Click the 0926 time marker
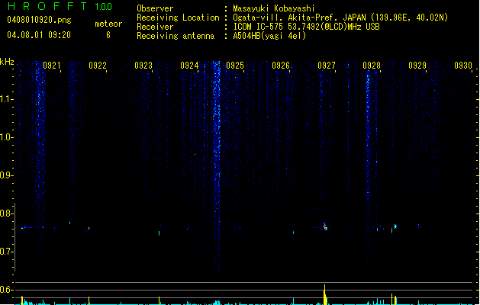 coord(281,66)
